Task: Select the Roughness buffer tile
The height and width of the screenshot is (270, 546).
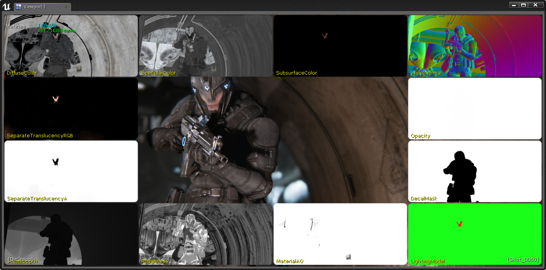Action: [x=205, y=234]
